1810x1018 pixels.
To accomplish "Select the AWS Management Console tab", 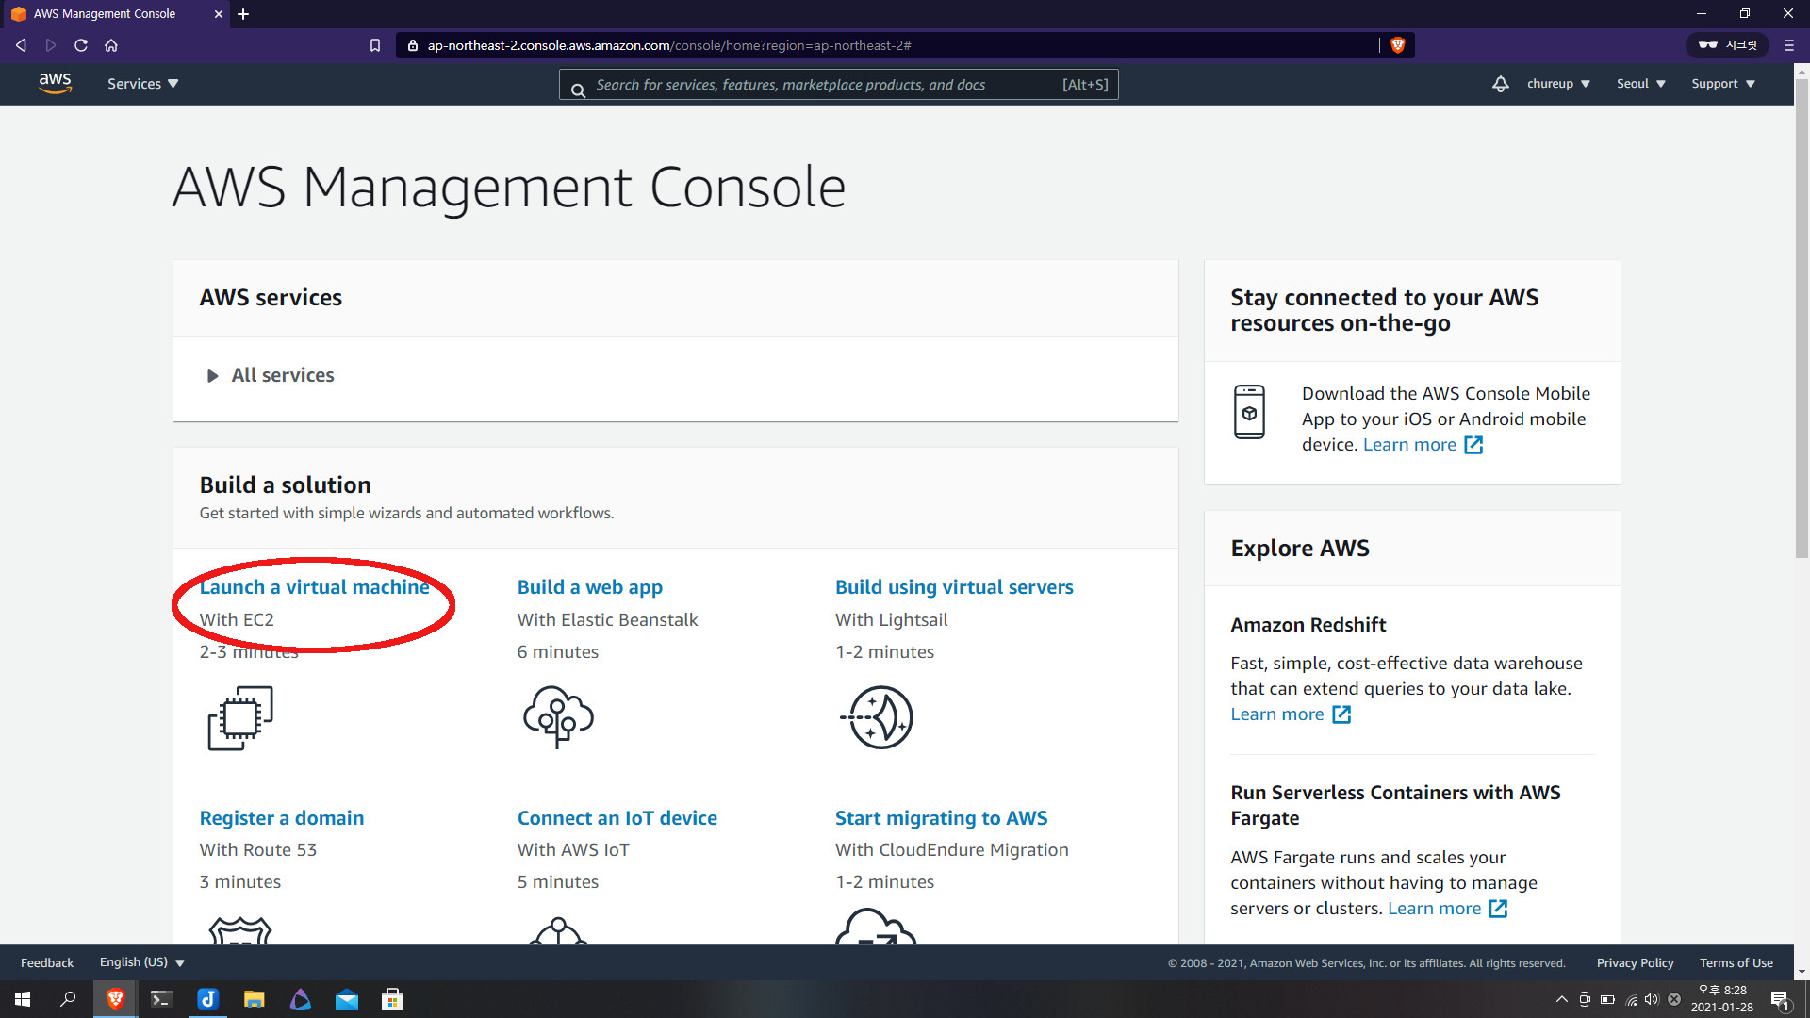I will click(x=113, y=14).
